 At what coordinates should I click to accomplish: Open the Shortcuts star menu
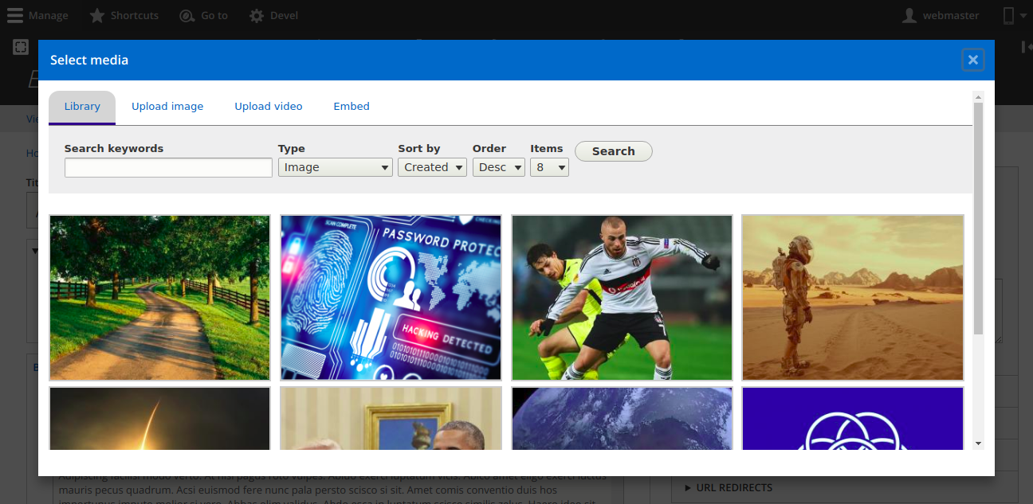tap(124, 15)
